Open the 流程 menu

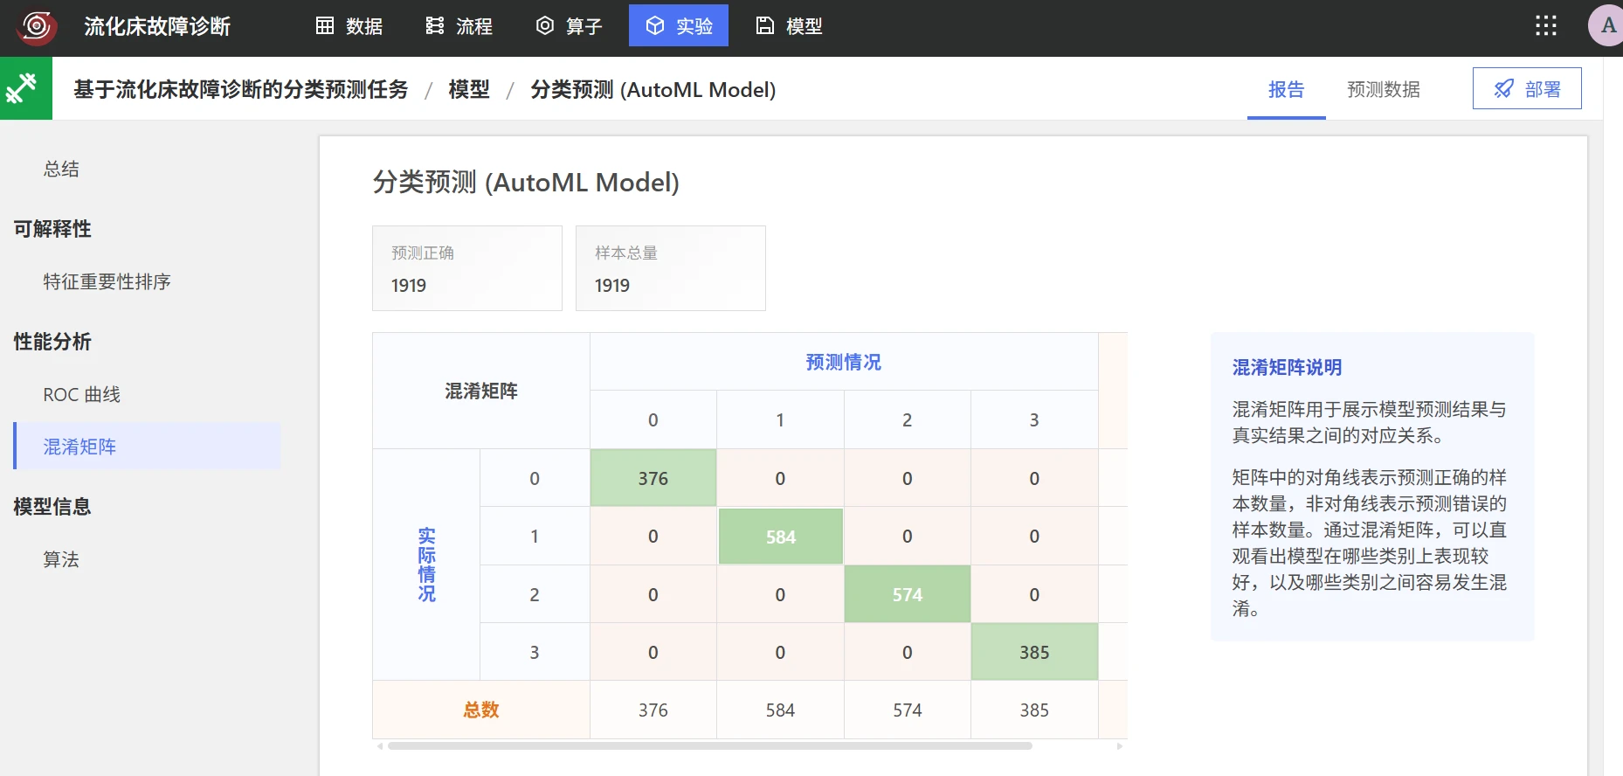click(x=459, y=26)
